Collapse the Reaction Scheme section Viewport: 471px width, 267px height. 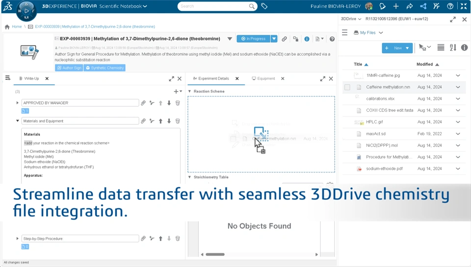189,91
